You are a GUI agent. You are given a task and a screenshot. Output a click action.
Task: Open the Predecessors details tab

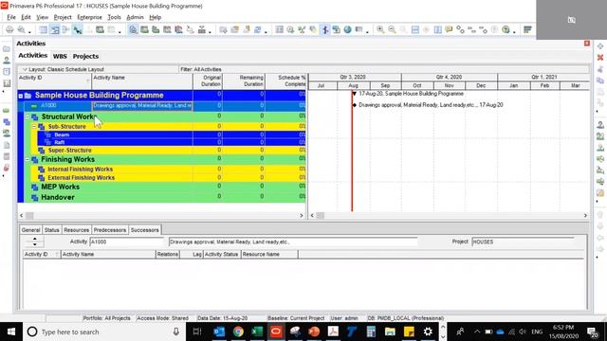coord(110,230)
